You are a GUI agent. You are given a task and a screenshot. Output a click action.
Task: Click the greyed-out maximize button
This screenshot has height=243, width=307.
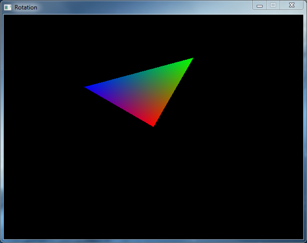273,5
